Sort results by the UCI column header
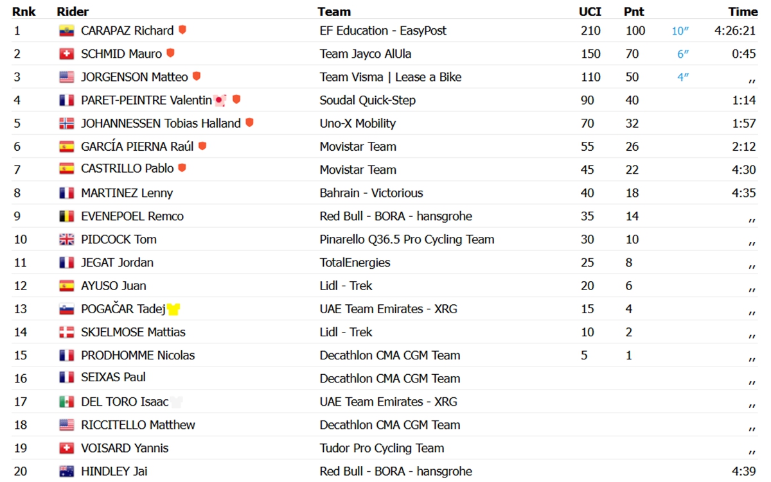The height and width of the screenshot is (482, 771). 590,12
